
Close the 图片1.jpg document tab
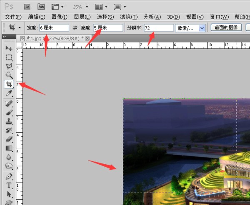87,38
